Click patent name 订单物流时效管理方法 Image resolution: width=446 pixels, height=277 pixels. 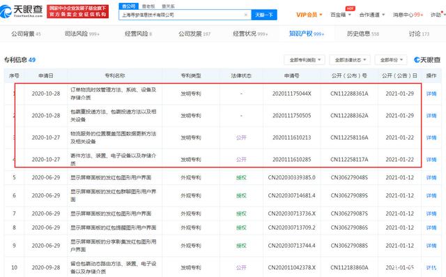[x=113, y=93]
